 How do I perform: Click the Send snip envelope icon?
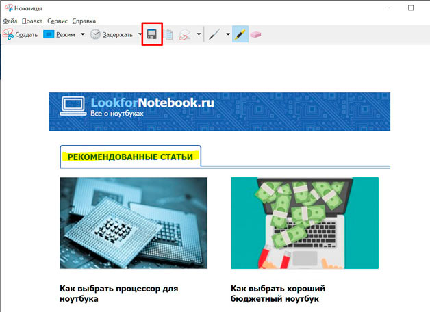184,34
